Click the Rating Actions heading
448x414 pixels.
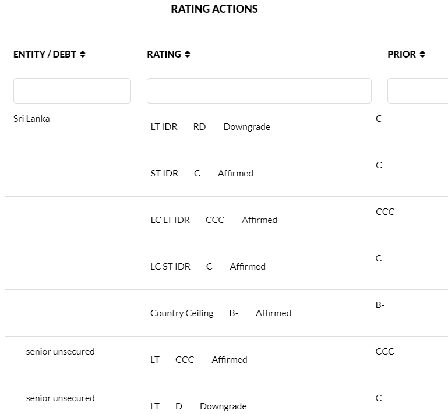214,9
